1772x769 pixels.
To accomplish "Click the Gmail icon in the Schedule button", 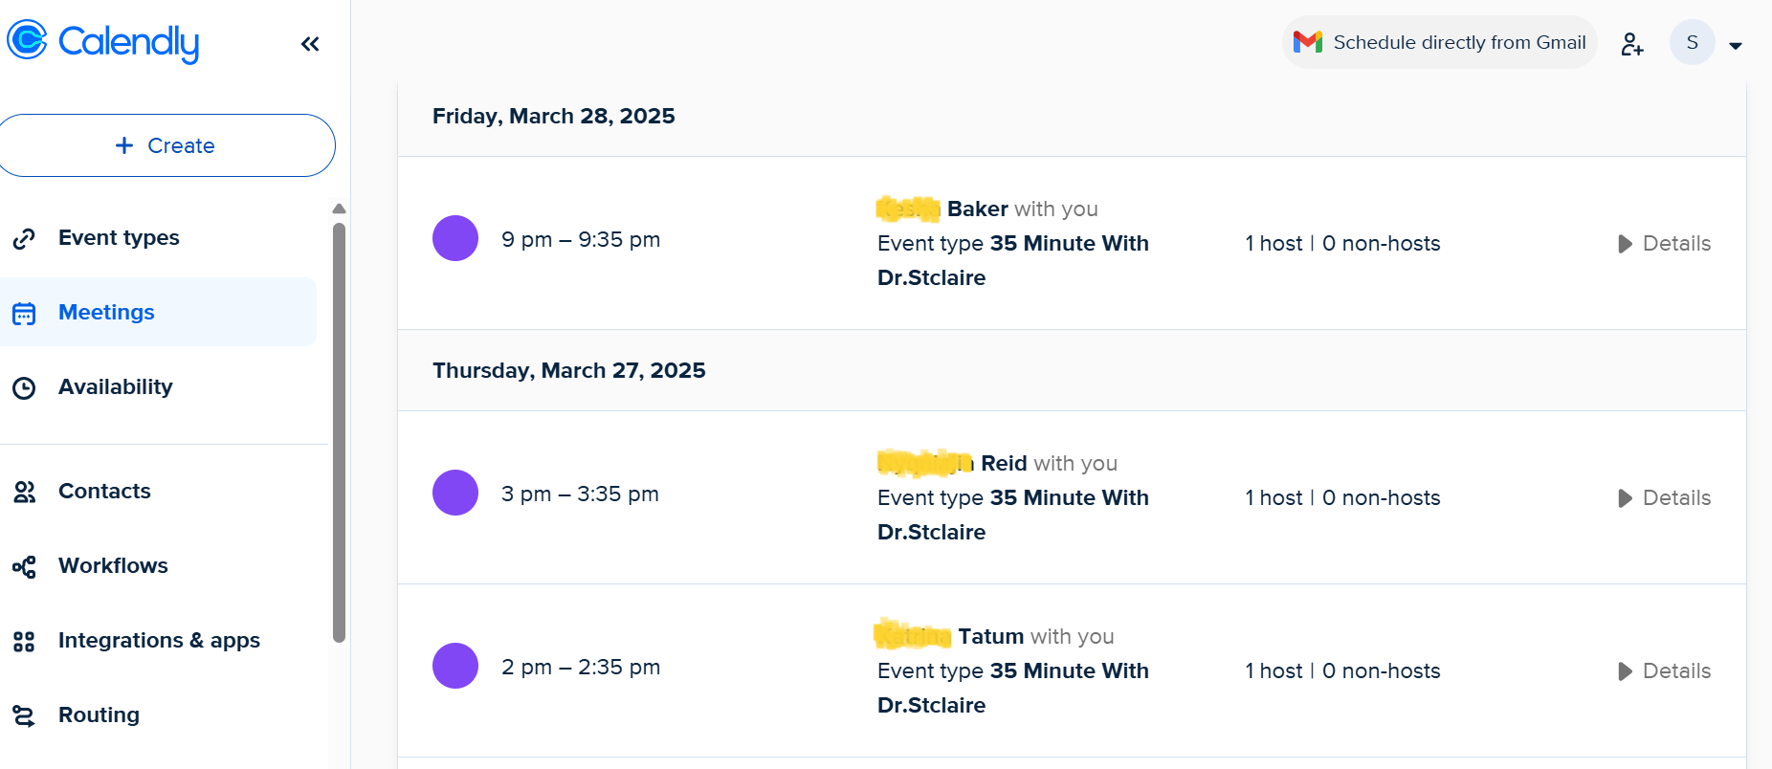I will [x=1307, y=41].
